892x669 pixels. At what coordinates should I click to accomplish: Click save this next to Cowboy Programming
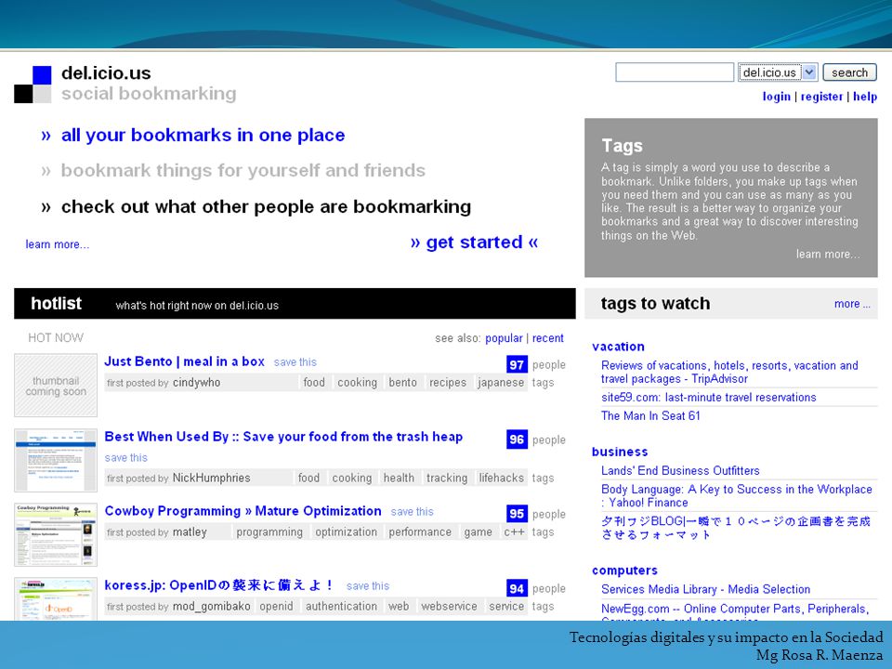click(x=412, y=512)
